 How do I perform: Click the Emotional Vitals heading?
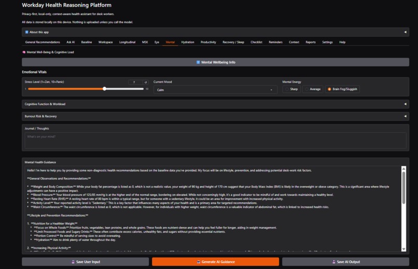34,72
